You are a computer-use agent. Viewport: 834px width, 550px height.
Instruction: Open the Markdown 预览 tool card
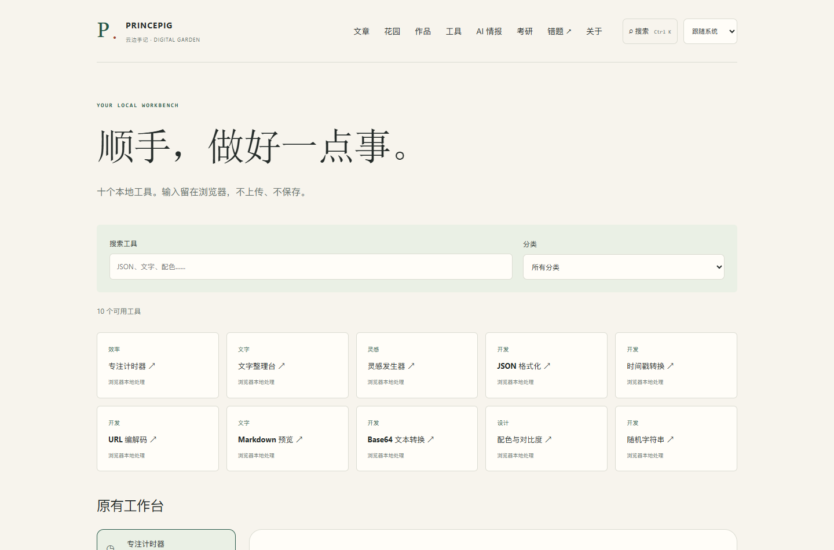tap(287, 439)
